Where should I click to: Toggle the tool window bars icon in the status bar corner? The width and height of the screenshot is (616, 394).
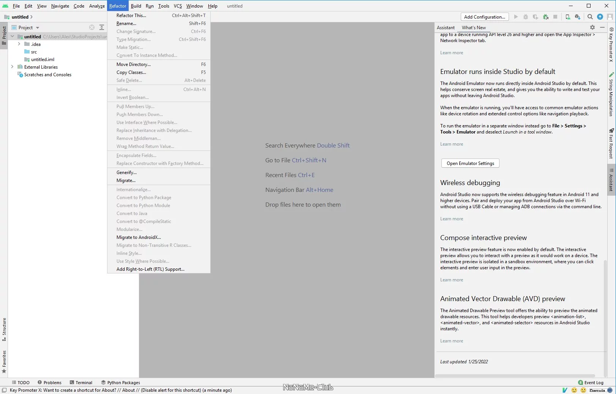coord(4,390)
